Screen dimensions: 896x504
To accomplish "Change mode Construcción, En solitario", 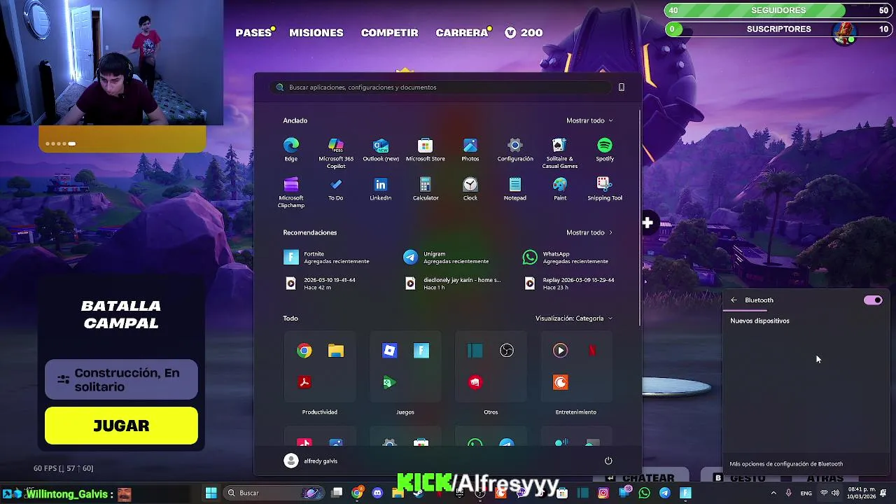I will (x=121, y=379).
